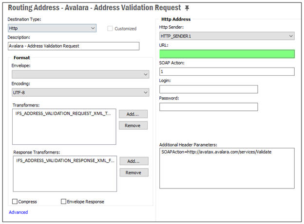This screenshot has width=304, height=224.
Task: Open the Advanced link
Action: 18,212
